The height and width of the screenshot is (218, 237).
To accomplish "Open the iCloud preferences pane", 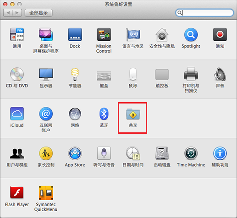I will click(x=17, y=114).
